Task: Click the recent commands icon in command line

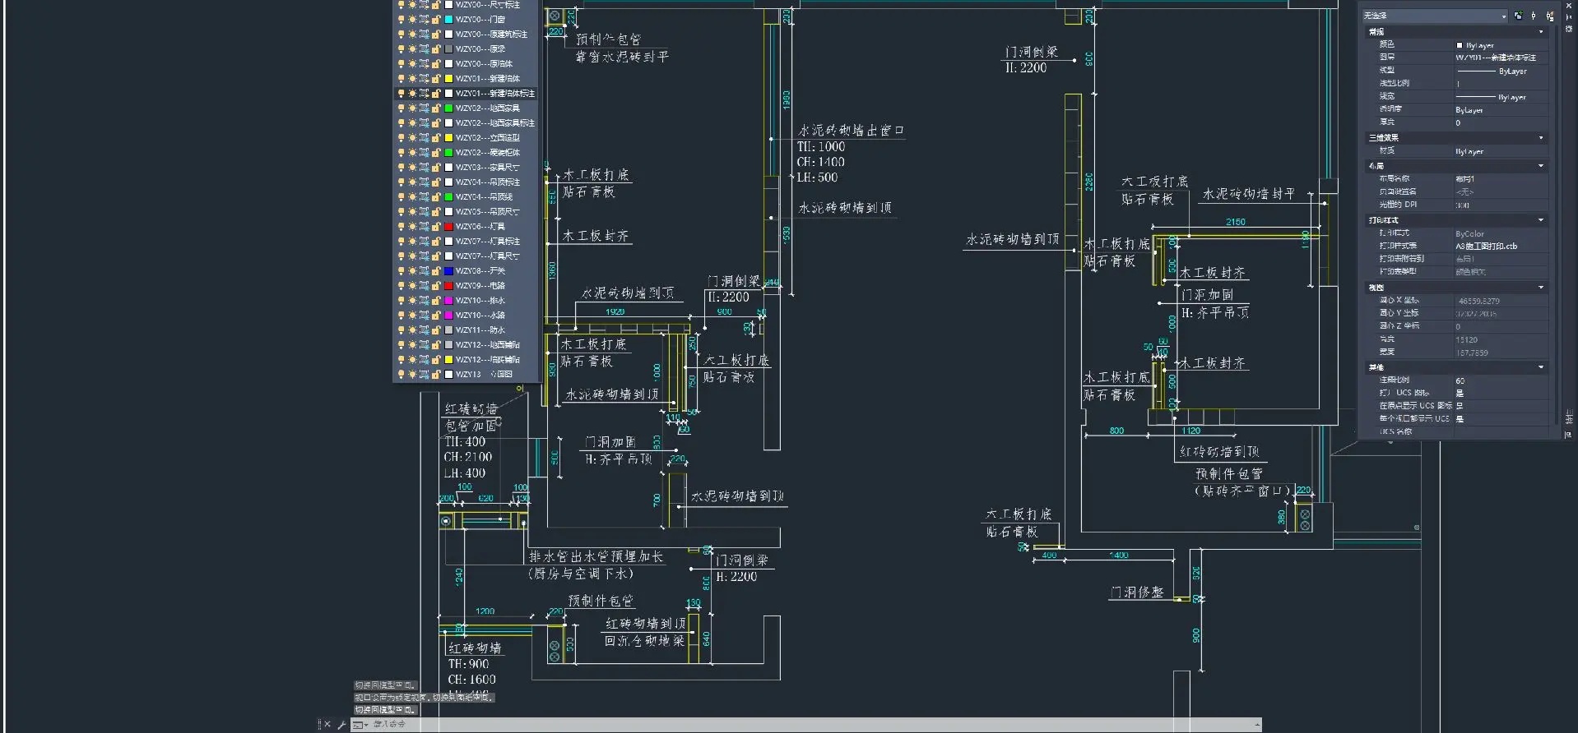Action: (360, 725)
